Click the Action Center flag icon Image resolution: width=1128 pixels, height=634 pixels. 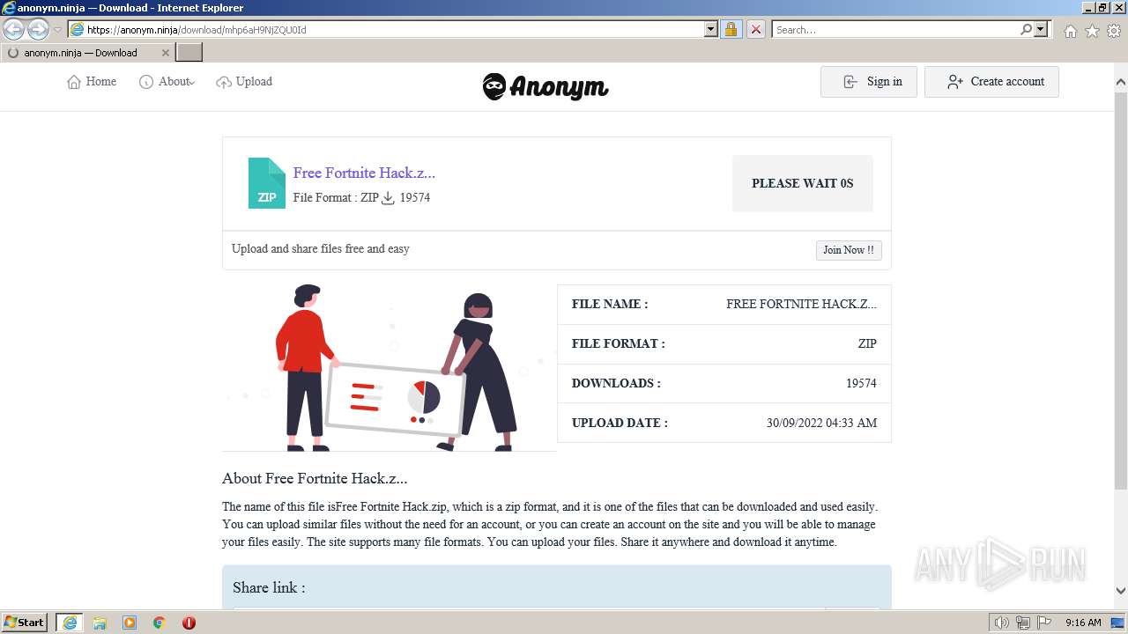[x=1043, y=623]
